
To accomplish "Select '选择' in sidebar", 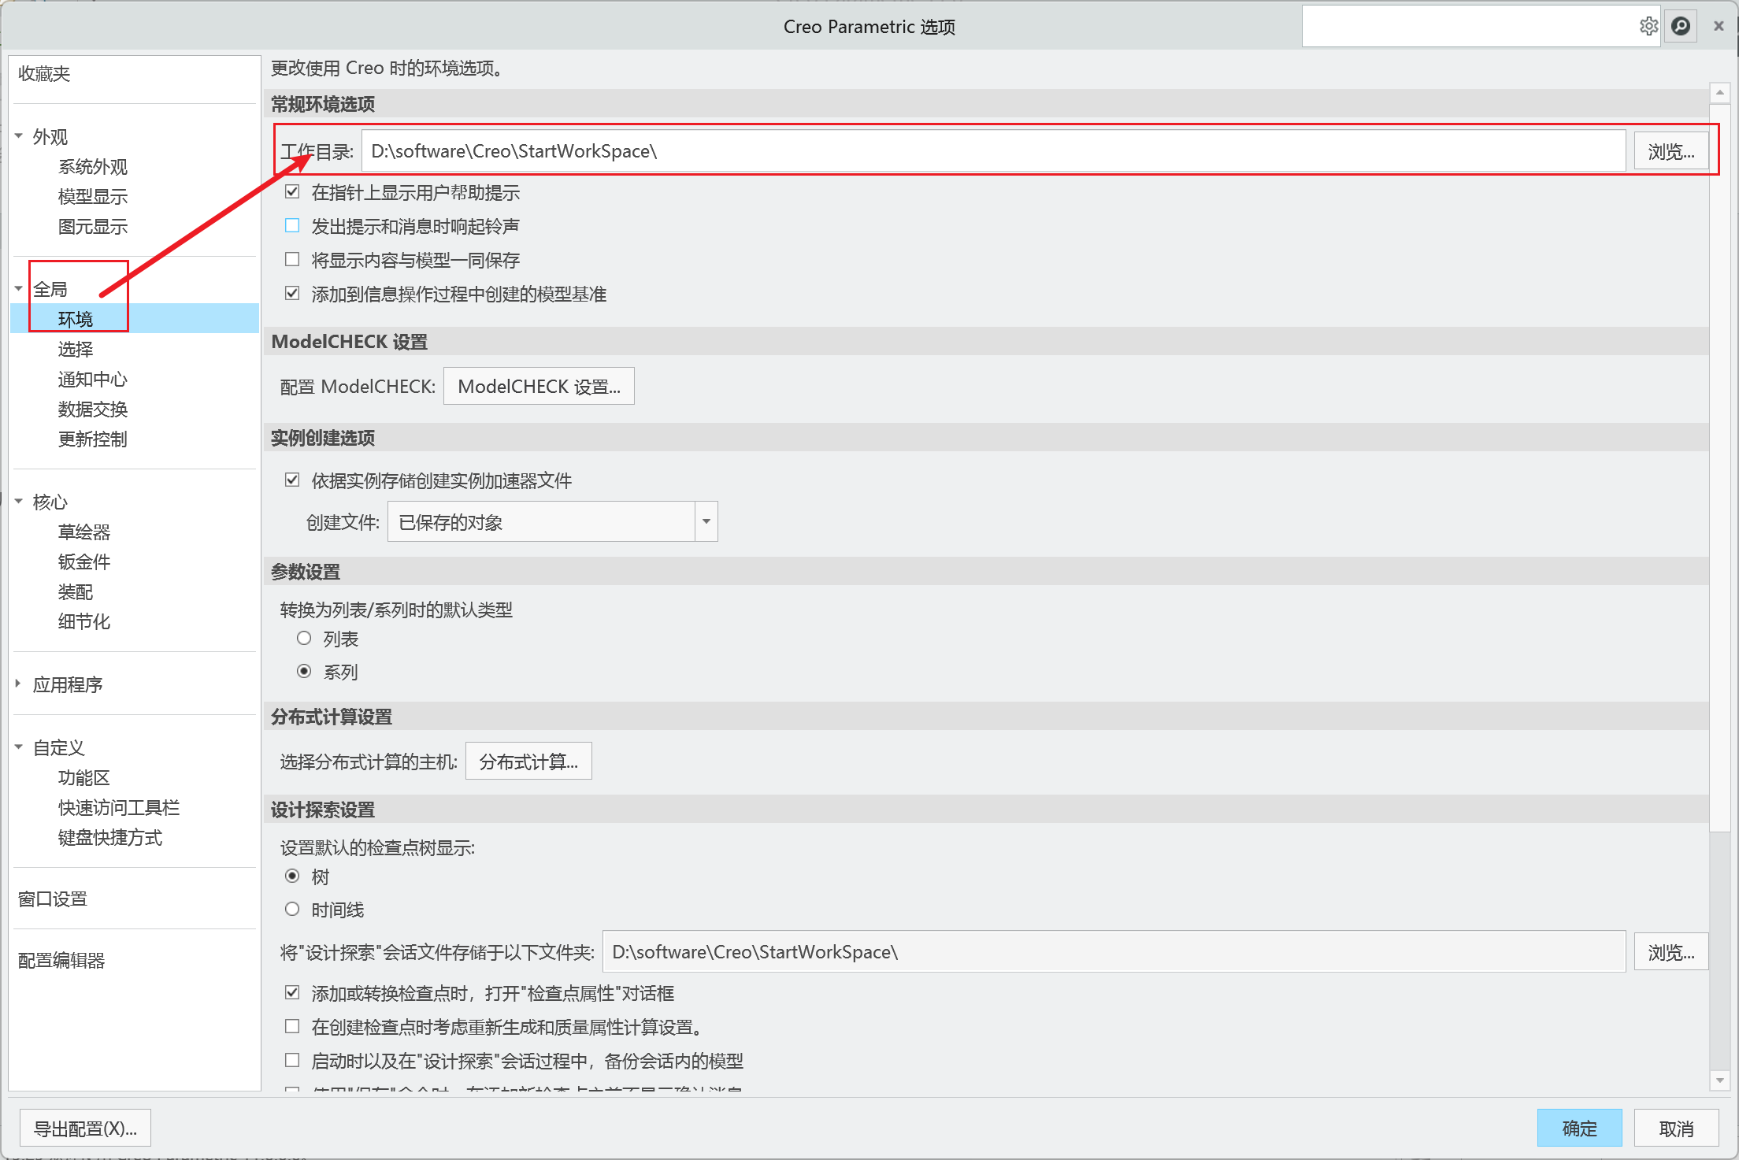I will pos(76,349).
